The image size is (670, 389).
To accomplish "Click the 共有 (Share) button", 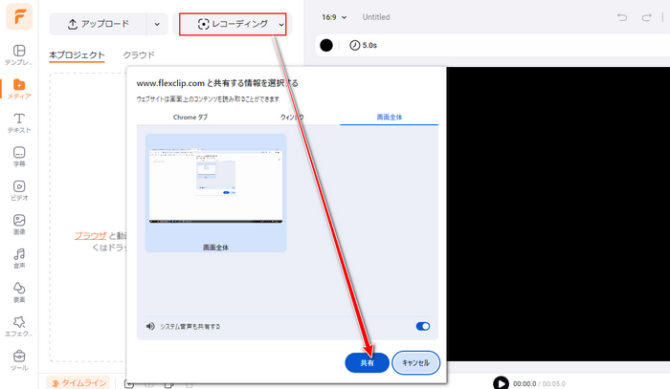I will click(367, 362).
